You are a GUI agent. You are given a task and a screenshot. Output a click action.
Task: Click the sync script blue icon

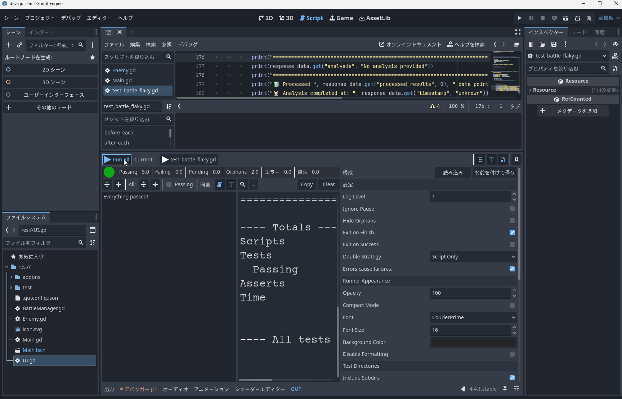coord(220,184)
